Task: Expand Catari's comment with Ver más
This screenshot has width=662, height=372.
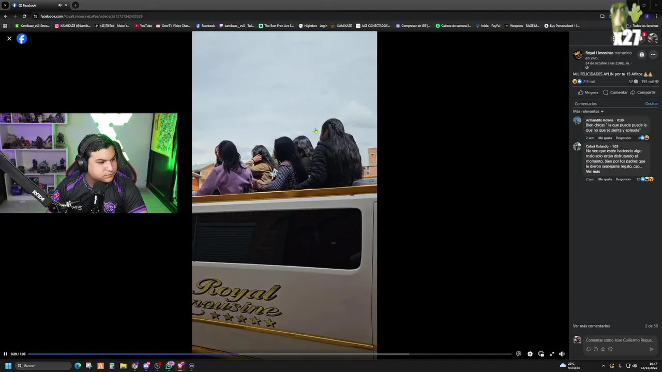Action: (593, 172)
